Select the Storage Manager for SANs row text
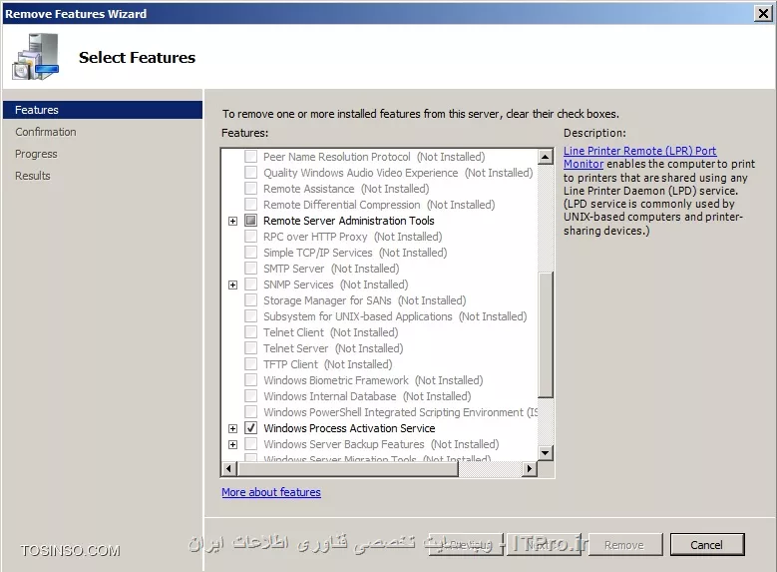 (365, 300)
